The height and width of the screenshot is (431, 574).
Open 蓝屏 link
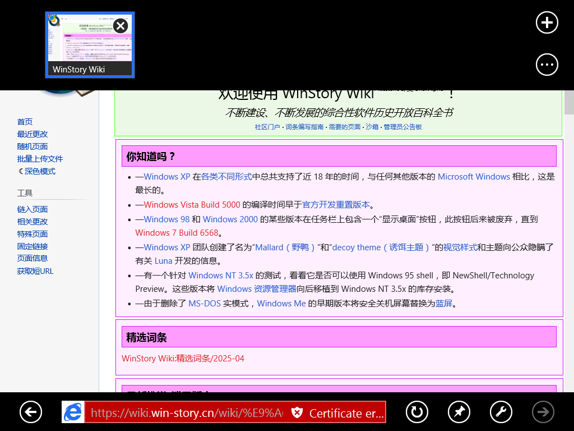click(444, 304)
